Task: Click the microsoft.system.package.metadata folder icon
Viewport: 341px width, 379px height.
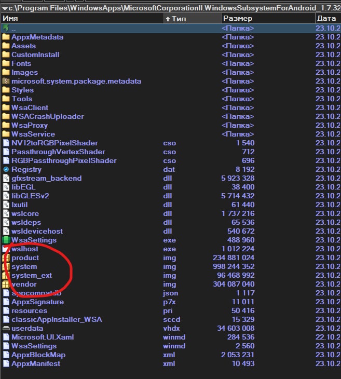Action: [6, 81]
